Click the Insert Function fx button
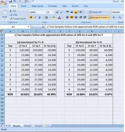 click(43, 27)
